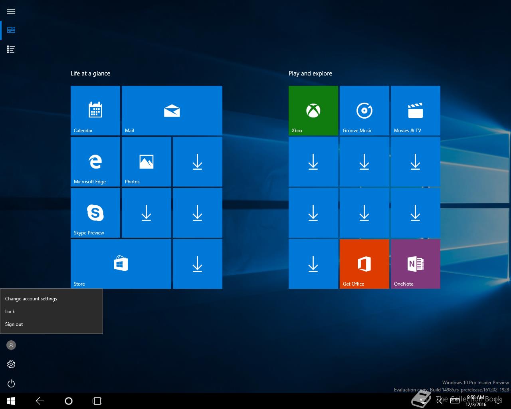
Task: Switch to All apps list view
Action: click(11, 50)
